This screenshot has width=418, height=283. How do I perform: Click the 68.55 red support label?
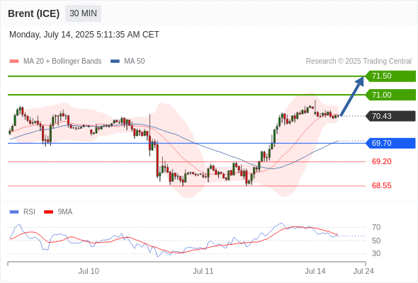[381, 185]
